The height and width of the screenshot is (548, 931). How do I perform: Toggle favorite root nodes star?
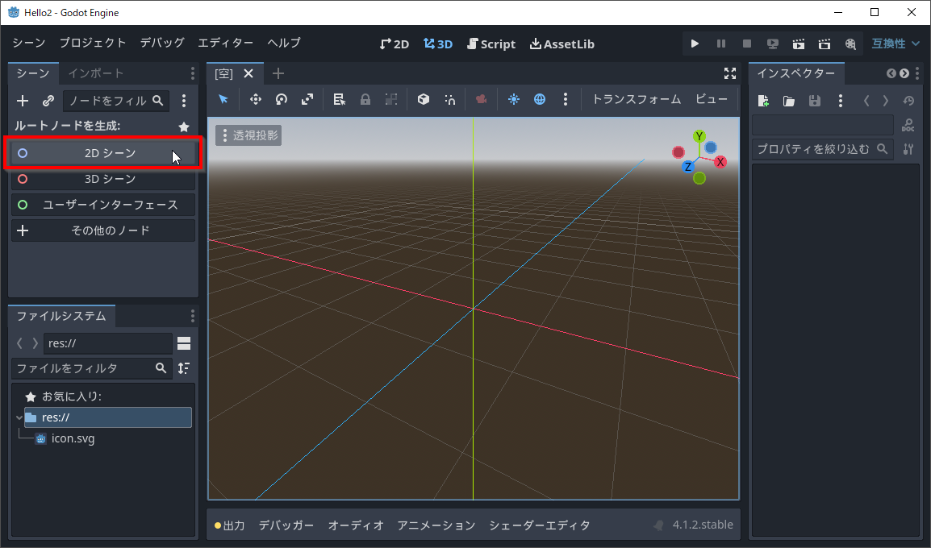coord(184,127)
